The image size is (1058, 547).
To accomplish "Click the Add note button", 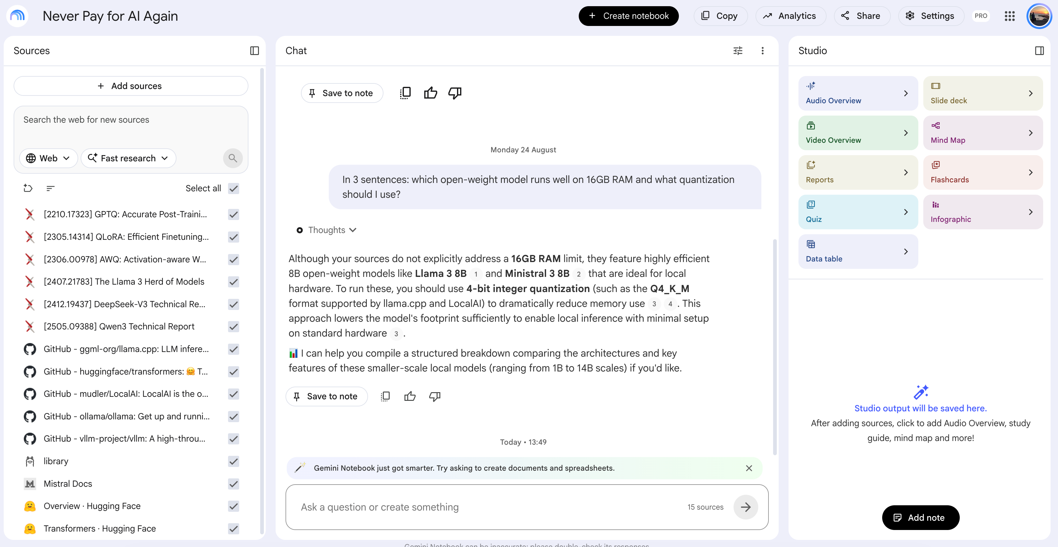I will click(x=920, y=517).
